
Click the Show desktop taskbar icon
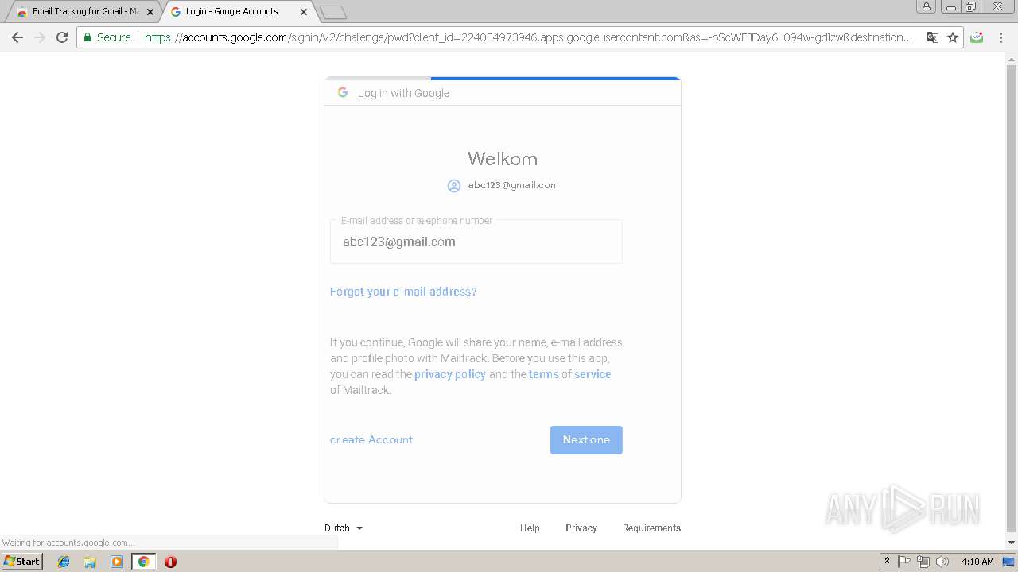pos(1009,562)
